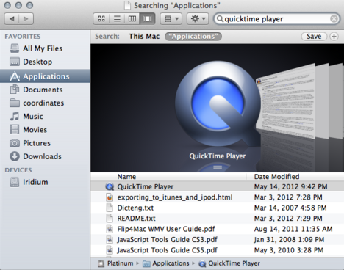The image size is (344, 270).
Task: Add a search criterion with plus button
Action: [x=334, y=37]
